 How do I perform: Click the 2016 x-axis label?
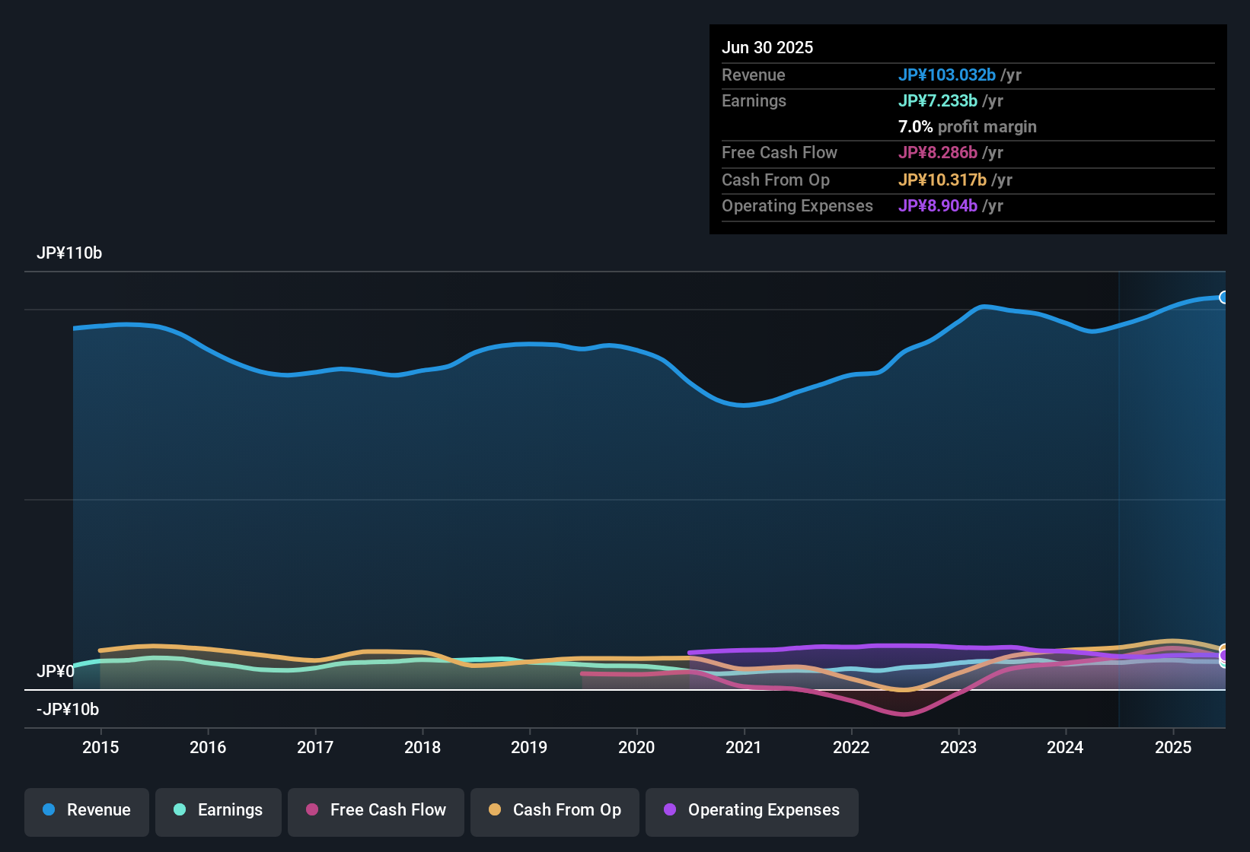coord(208,747)
